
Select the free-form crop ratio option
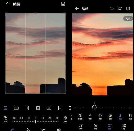[5, 108]
